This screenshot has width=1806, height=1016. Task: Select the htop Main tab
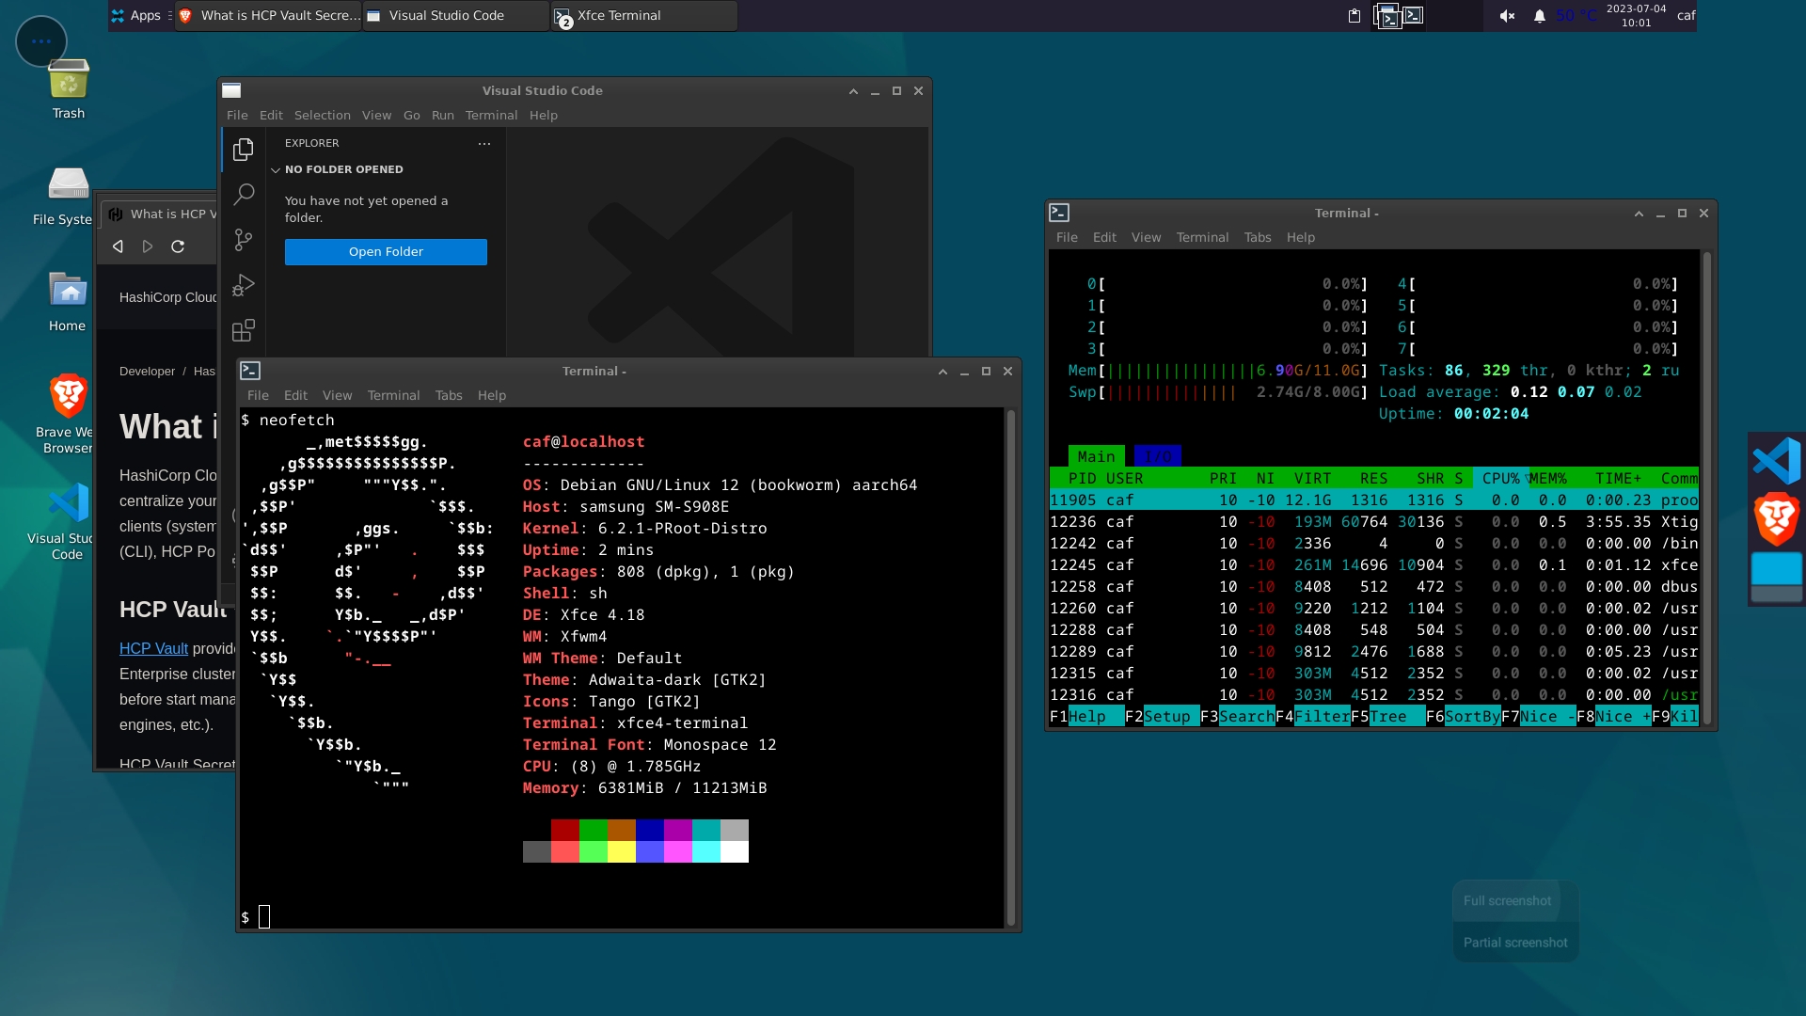[1096, 456]
